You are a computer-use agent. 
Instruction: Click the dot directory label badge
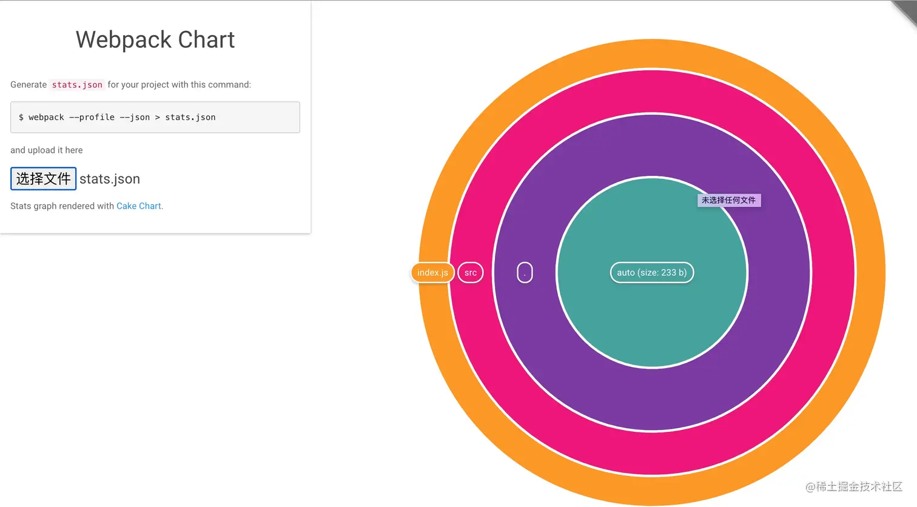point(525,273)
